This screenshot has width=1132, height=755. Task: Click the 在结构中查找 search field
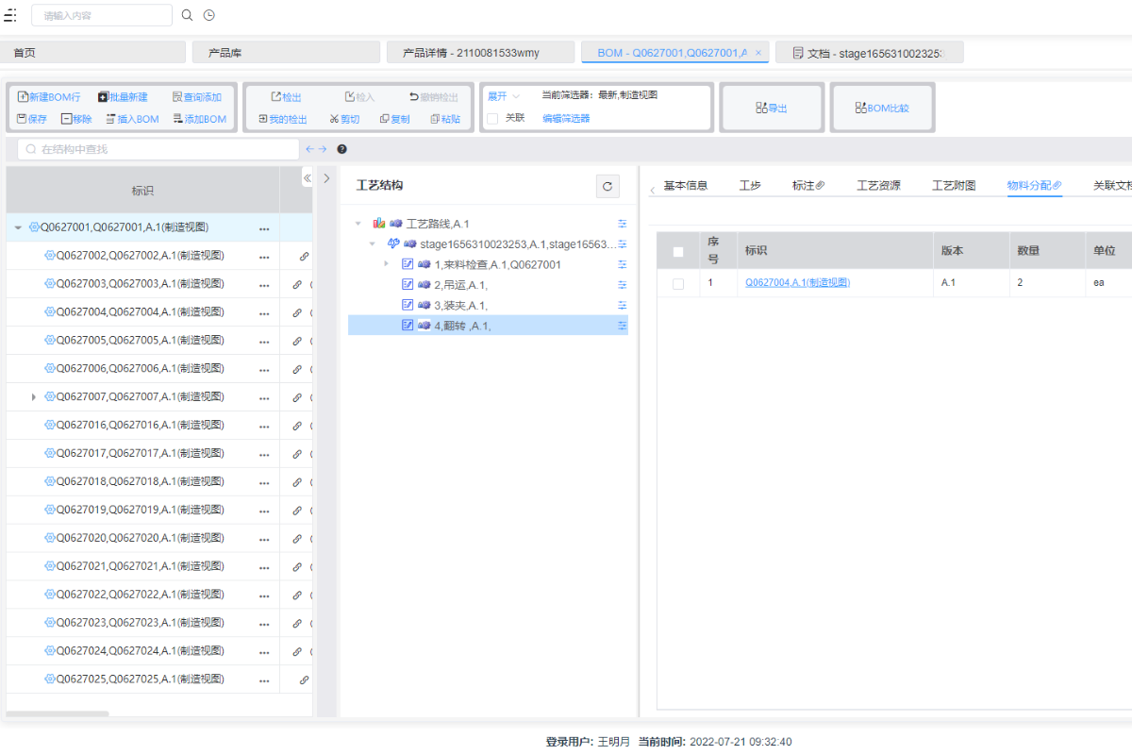158,149
